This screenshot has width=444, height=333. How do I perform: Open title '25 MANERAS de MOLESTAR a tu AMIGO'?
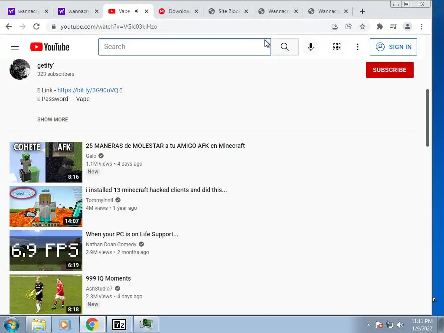pyautogui.click(x=165, y=146)
